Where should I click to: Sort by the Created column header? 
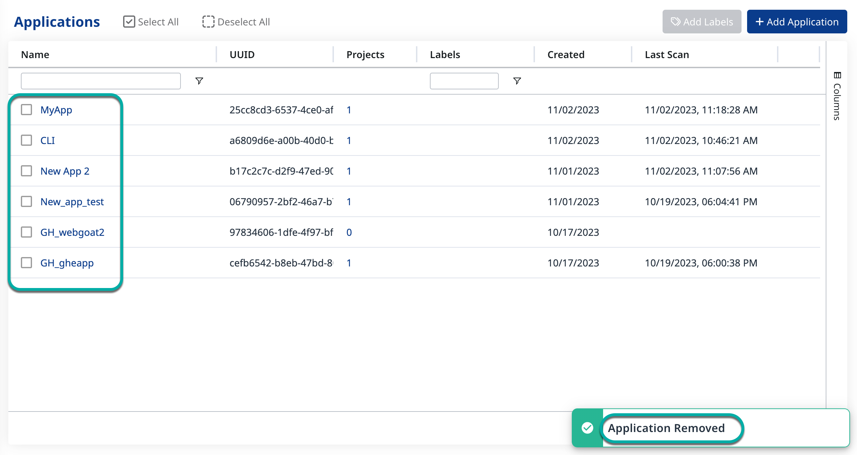pyautogui.click(x=566, y=55)
